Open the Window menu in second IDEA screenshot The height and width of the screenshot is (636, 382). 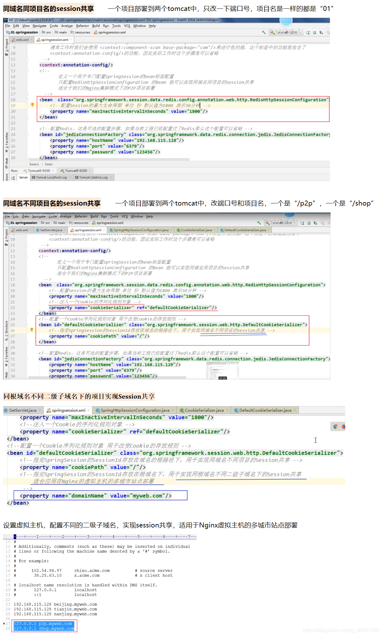(137, 216)
